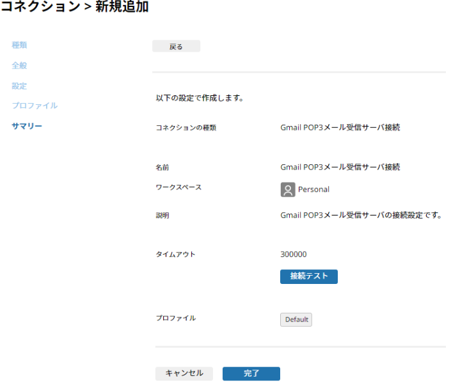
Task: Run the 接続テスト connection test
Action: (x=308, y=276)
